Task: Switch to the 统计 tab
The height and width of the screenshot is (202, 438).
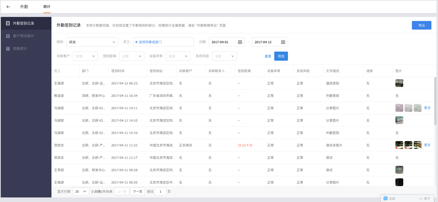Action: pos(47,7)
